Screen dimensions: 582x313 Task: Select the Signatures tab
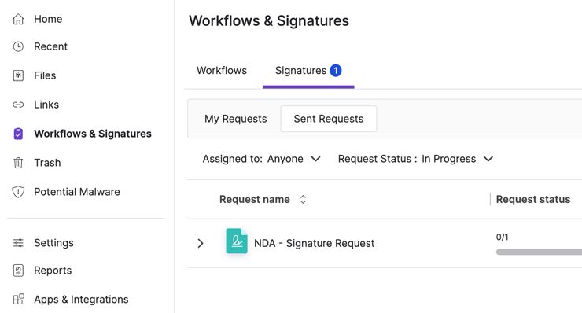pyautogui.click(x=308, y=71)
